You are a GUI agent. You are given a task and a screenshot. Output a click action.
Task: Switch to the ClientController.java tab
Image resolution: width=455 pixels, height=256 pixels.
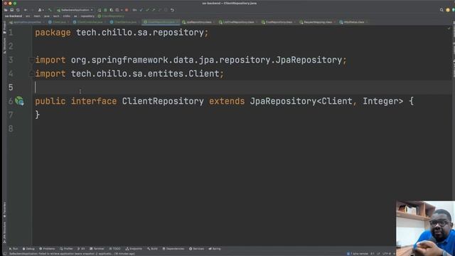pyautogui.click(x=90, y=22)
